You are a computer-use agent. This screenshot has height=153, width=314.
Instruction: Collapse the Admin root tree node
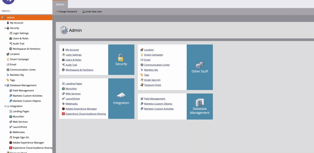point(2,17)
